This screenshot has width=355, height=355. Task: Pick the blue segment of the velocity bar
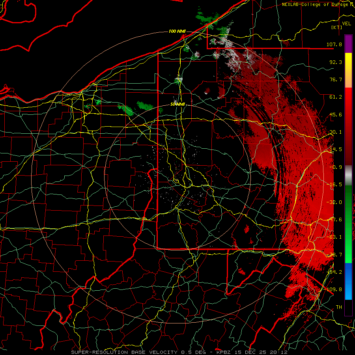click(348, 281)
